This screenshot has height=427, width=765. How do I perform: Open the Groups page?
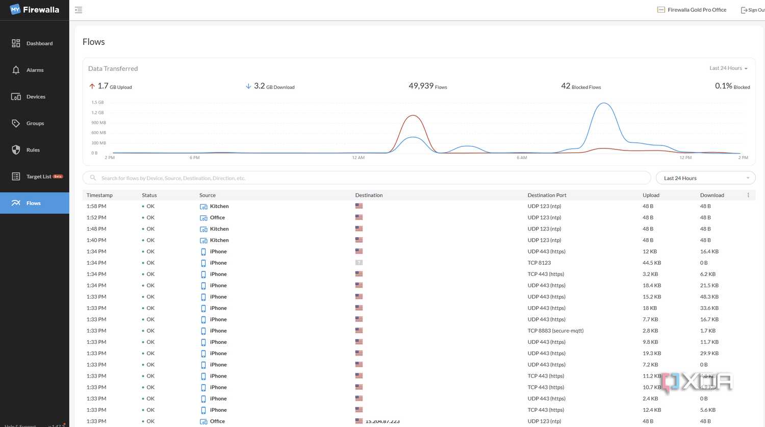pos(34,123)
